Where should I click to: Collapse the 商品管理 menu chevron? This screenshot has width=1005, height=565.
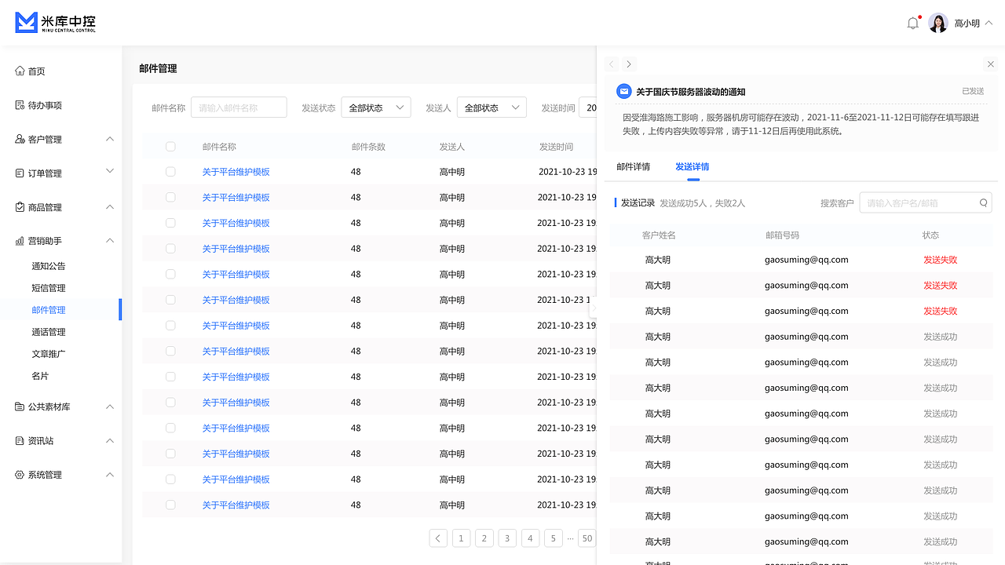click(110, 207)
